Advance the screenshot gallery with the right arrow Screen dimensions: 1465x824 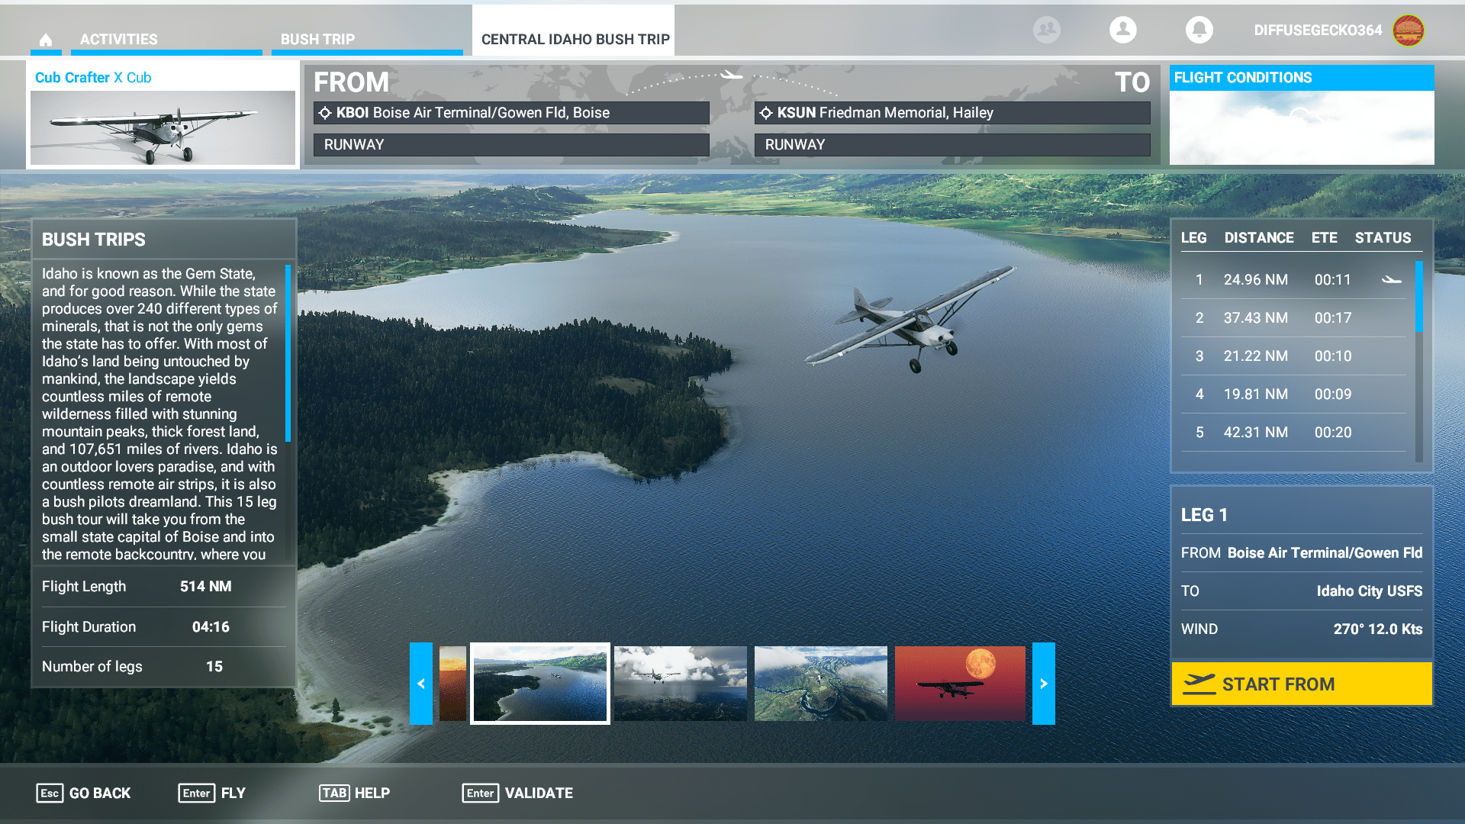[1043, 684]
